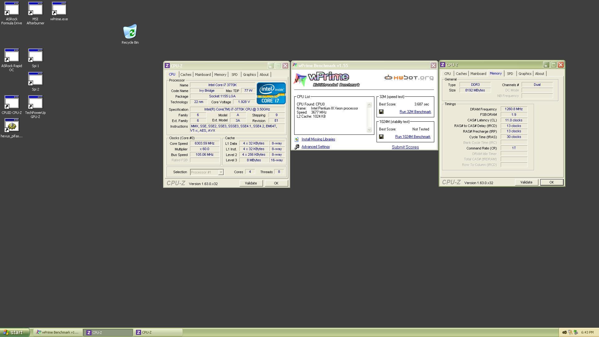Open About tab in left CPU-Z window
The height and width of the screenshot is (337, 599).
coord(264,75)
